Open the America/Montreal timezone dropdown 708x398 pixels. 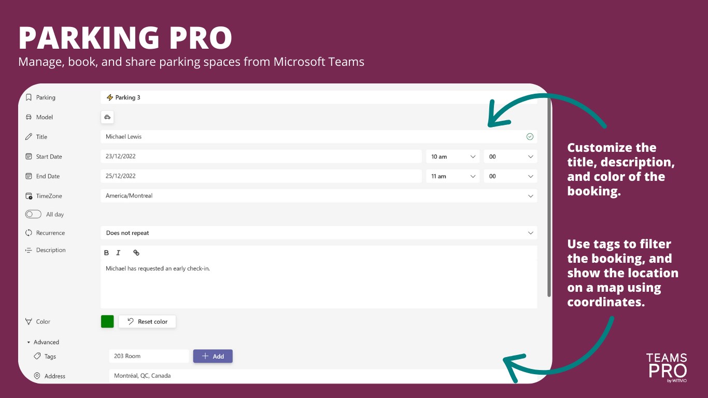pos(319,196)
